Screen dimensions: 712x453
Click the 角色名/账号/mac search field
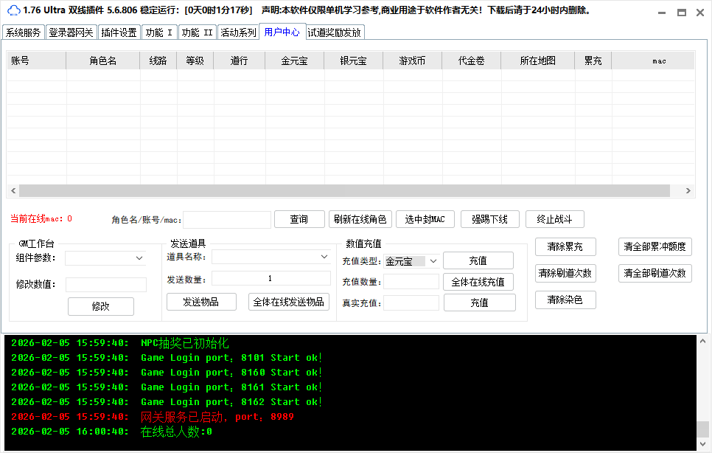[x=227, y=220]
